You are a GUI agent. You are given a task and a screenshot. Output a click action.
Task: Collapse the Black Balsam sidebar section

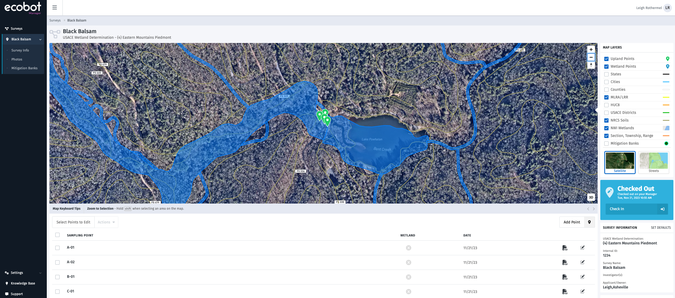click(x=40, y=39)
